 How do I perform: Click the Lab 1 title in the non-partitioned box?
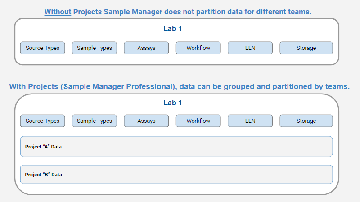[173, 28]
